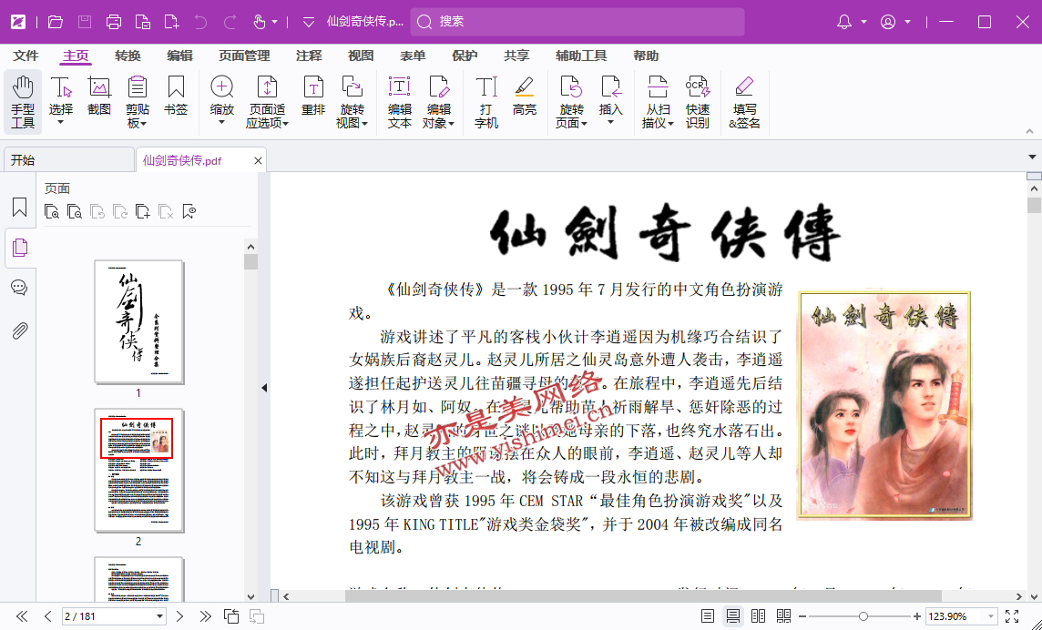Screen dimensions: 1042x630
Task: Switch to the 保护 protect tab
Action: pos(465,56)
